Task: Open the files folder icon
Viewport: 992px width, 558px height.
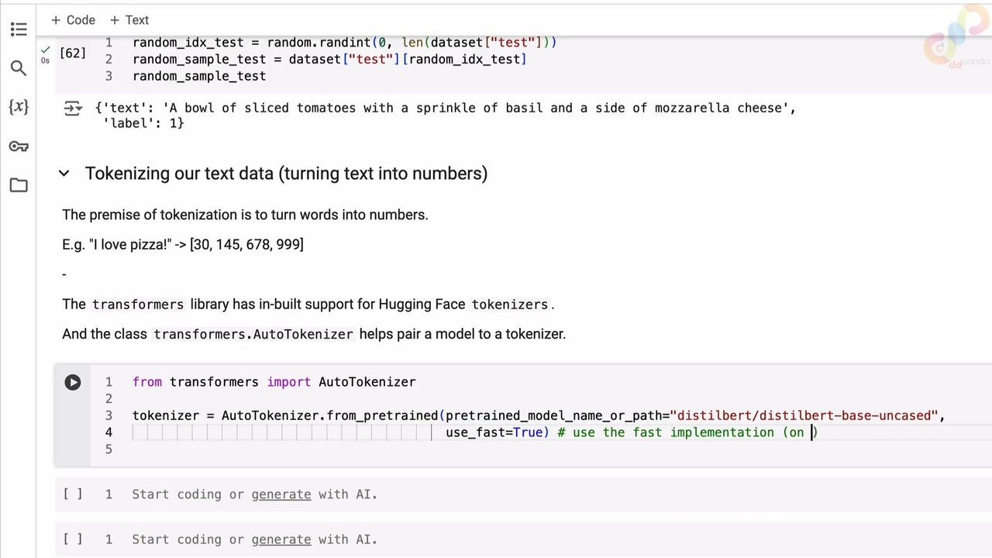Action: pos(19,185)
